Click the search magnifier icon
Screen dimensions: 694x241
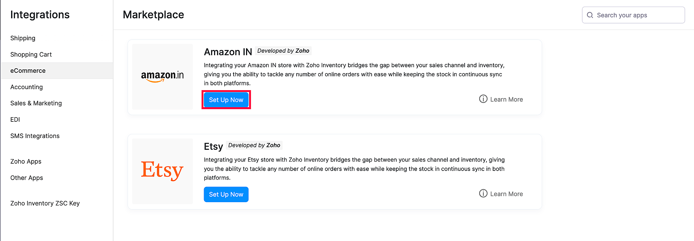[x=590, y=15]
